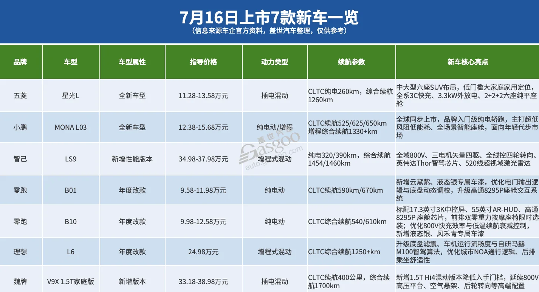Click the highlights cell starting 全球同步上市
539x292 pixels.
click(468, 127)
